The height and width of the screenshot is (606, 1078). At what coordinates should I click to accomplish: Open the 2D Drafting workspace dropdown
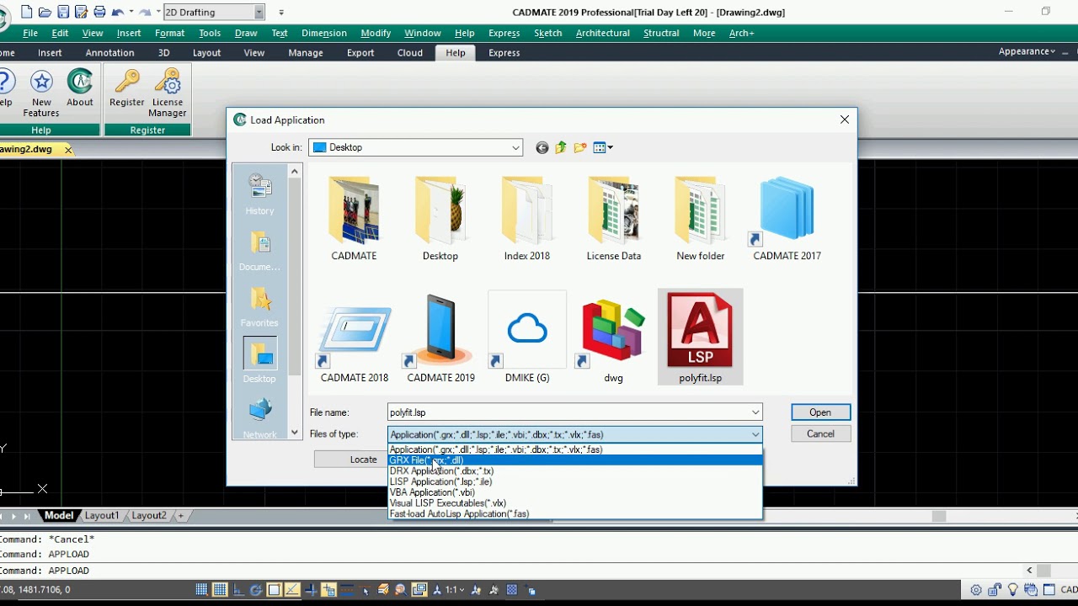pos(259,12)
